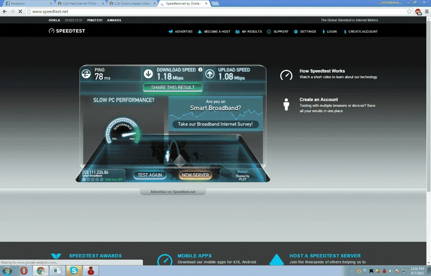Screen dimensions: 431x276
Task: Bookmark this page with the star icon
Action: coord(409,11)
